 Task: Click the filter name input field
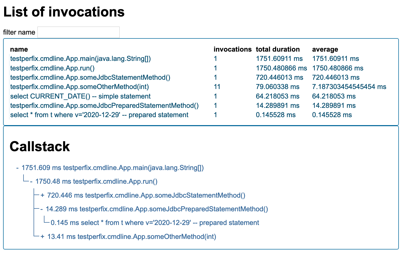click(78, 32)
